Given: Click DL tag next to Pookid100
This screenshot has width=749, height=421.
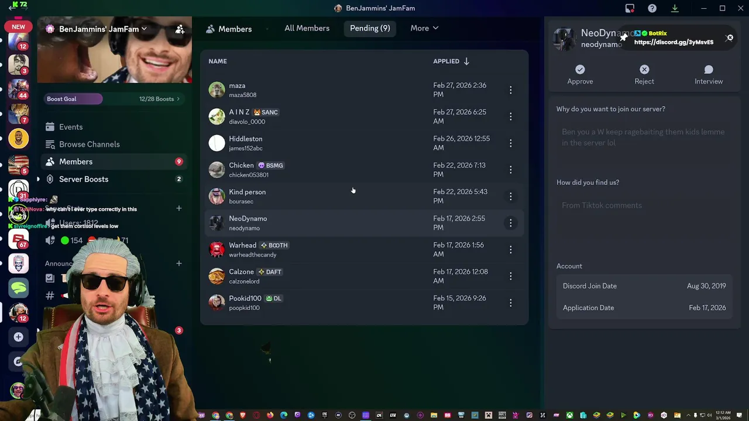Looking at the screenshot, I should click(273, 299).
